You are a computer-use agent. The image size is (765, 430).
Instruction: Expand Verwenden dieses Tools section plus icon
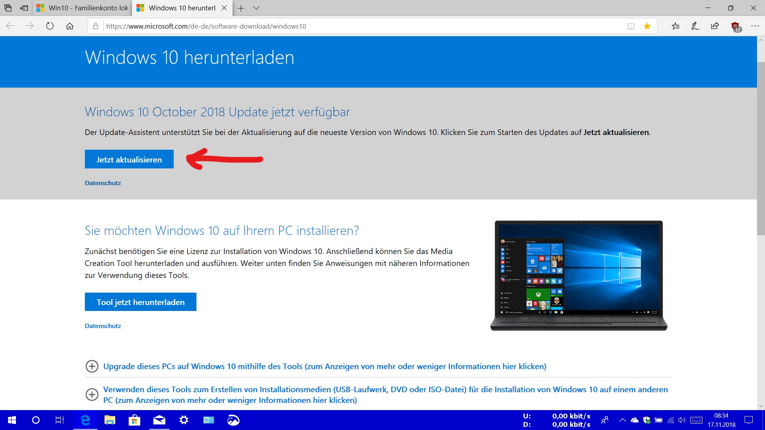point(92,394)
